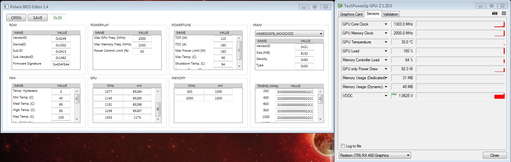Click the TIMING list scrollbar thumb
The height and width of the screenshot is (162, 511).
(320, 98)
